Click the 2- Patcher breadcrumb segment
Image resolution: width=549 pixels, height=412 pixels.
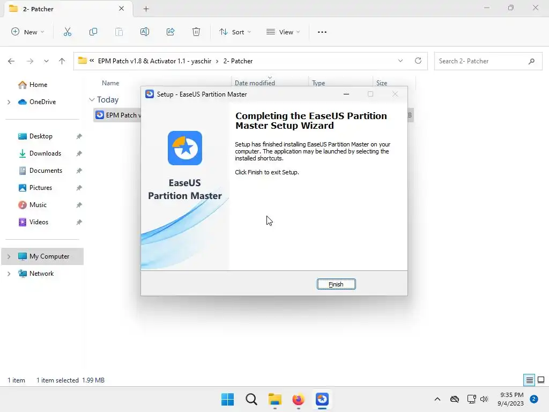pos(238,61)
